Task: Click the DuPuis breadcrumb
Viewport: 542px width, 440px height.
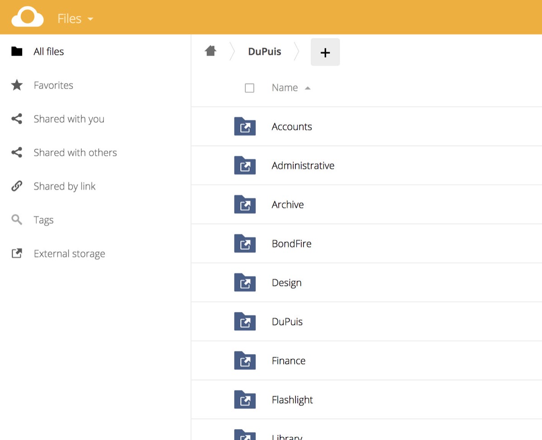Action: pyautogui.click(x=265, y=51)
